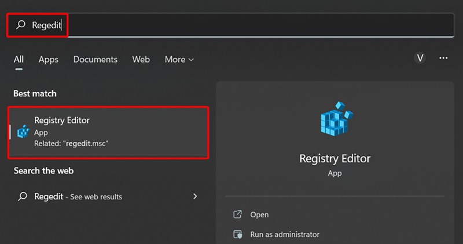Screen dimensions: 463x244
Task: Switch to the All tab
Action: [x=19, y=60]
